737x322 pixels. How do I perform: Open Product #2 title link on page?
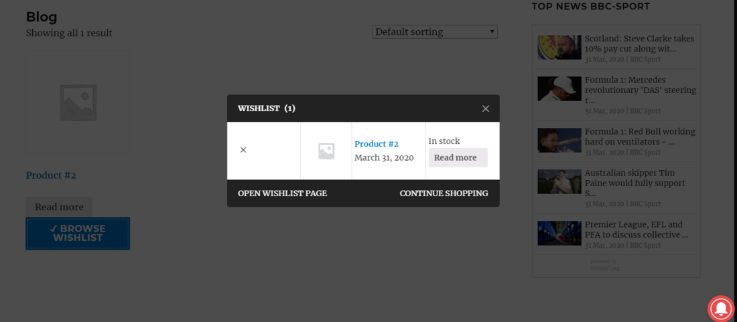click(51, 175)
